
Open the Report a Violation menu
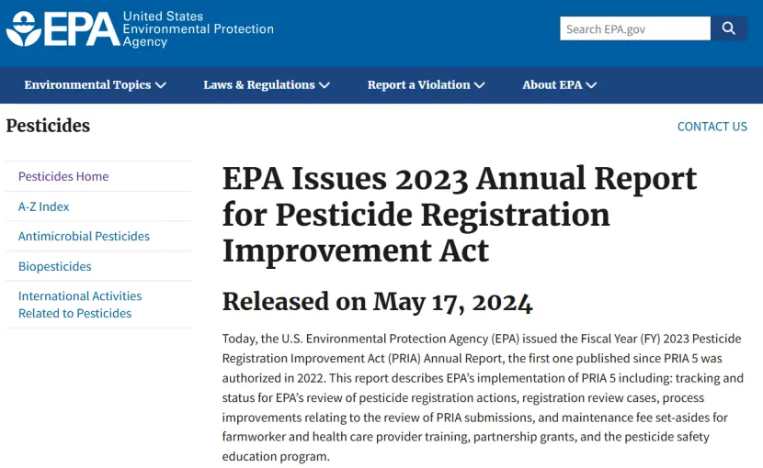tap(418, 85)
